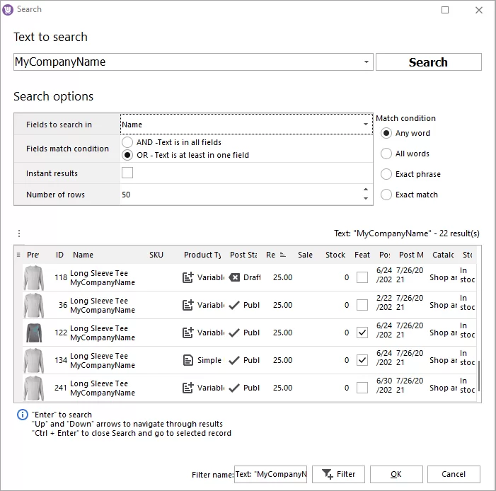This screenshot has width=496, height=491.
Task: Click the three-dot options icon above the results grid
Action: 19,233
